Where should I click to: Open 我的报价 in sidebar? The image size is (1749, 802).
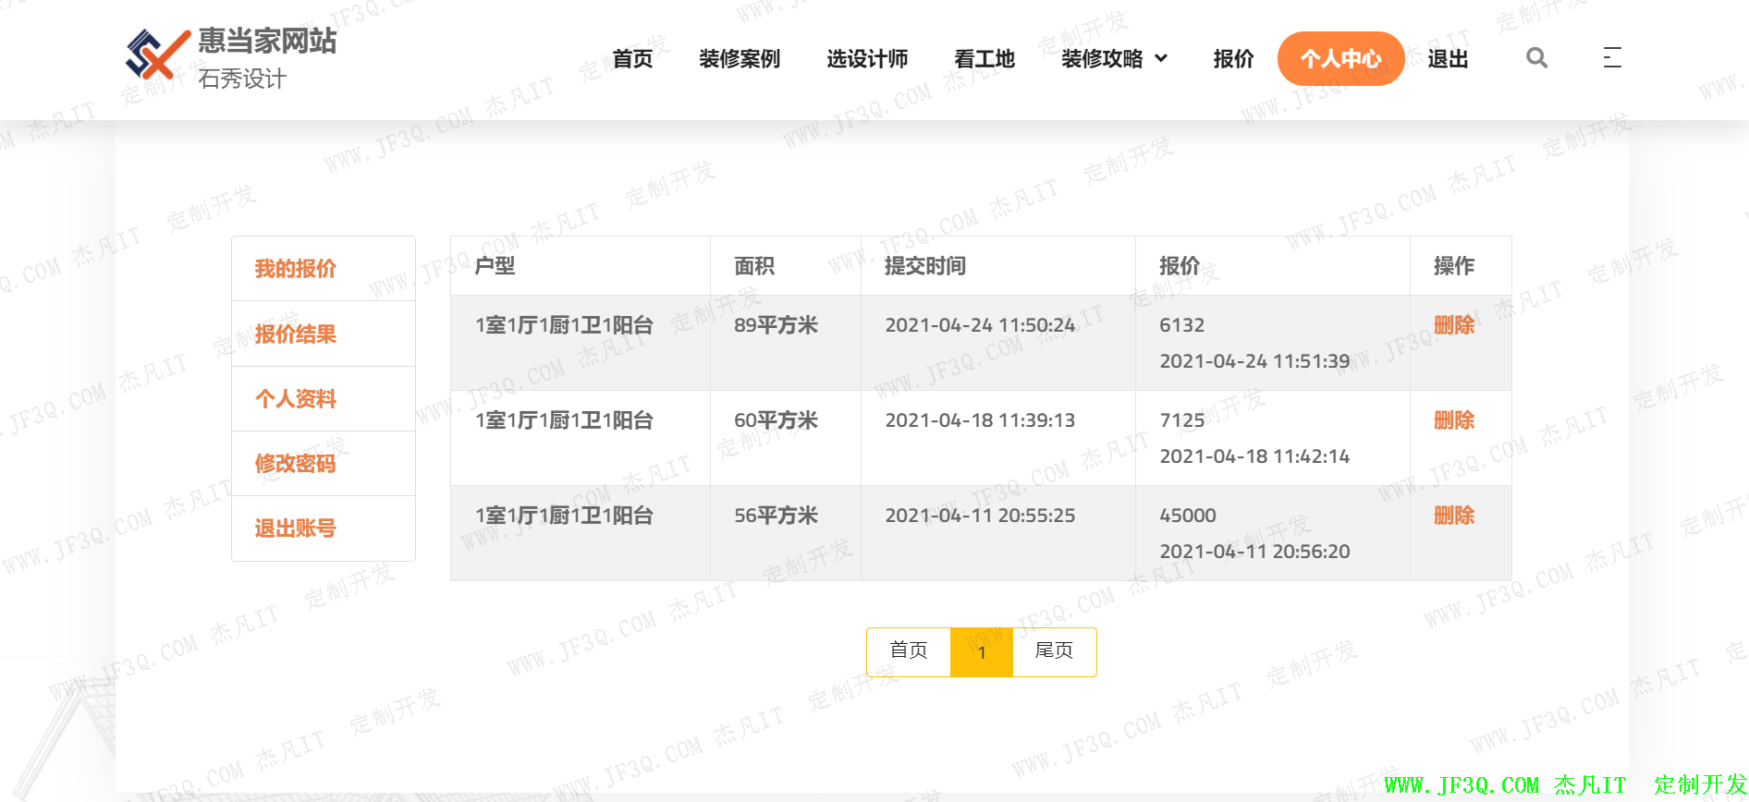[x=296, y=269]
